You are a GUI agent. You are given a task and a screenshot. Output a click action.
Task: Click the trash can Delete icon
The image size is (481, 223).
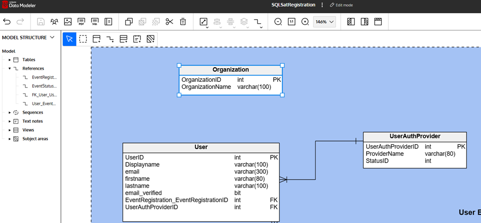183,22
